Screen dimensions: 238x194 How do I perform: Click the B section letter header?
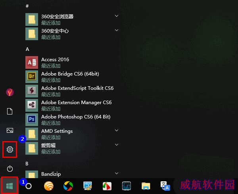click(x=27, y=163)
